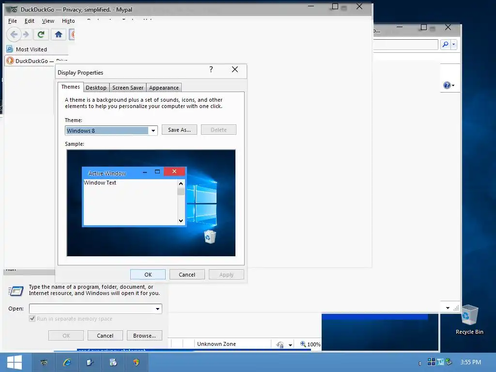Switch to the Appearance tab
496x372 pixels.
tap(164, 88)
